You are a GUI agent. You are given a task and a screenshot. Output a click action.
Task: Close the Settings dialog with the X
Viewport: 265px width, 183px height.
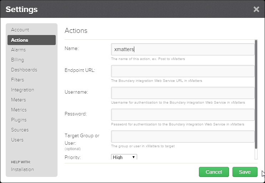coord(256,9)
